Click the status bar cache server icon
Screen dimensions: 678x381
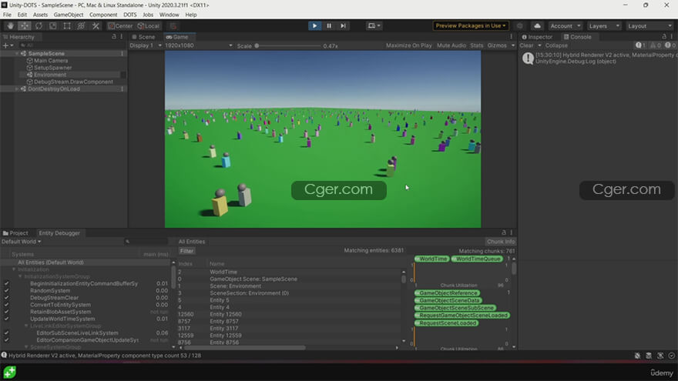649,356
